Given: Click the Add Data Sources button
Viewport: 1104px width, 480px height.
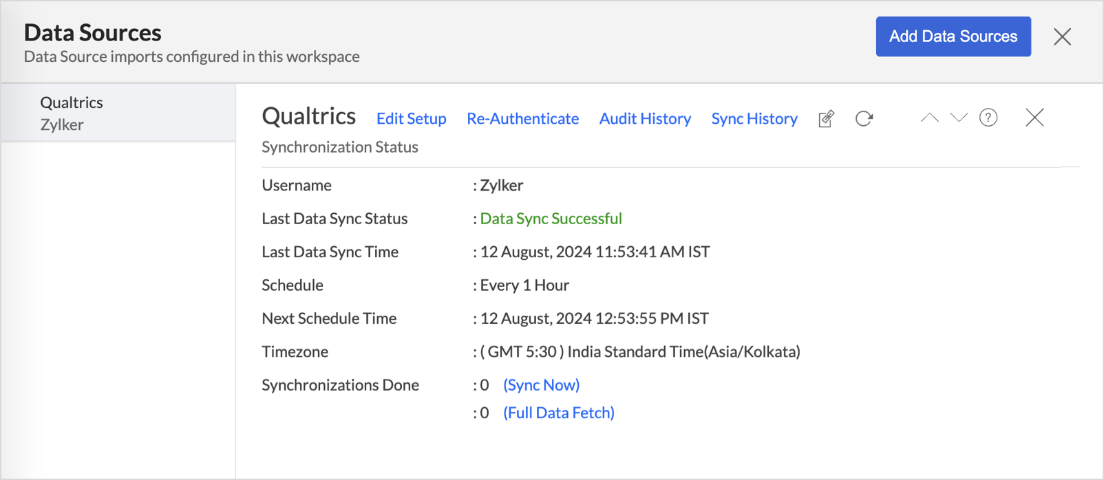Looking at the screenshot, I should coord(953,36).
